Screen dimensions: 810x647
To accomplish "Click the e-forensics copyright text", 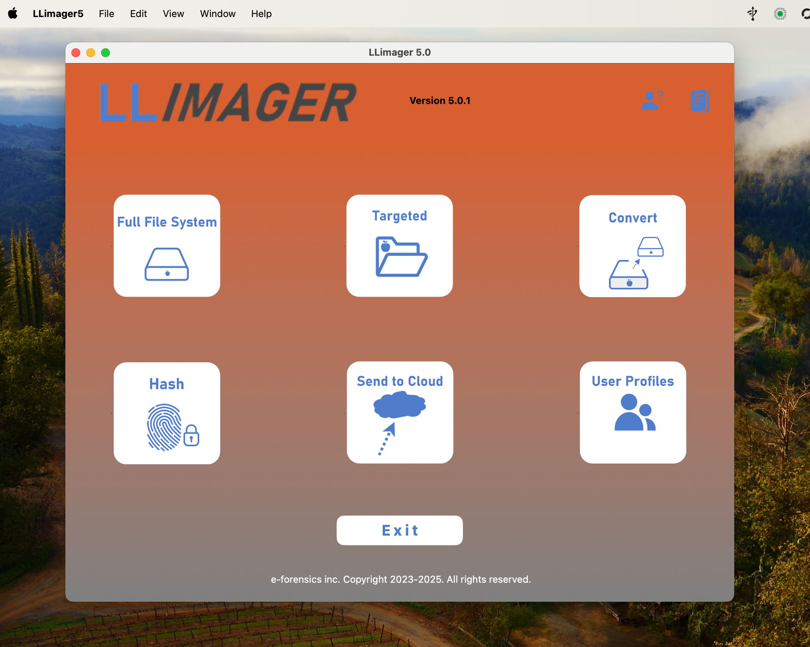I will tap(401, 579).
